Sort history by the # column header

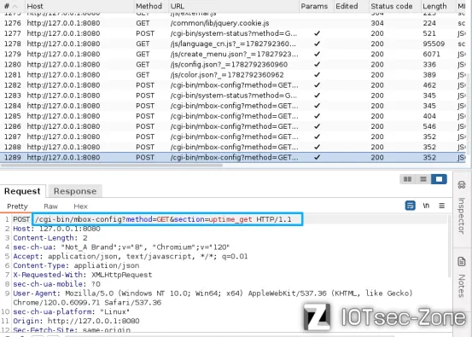click(x=11, y=6)
